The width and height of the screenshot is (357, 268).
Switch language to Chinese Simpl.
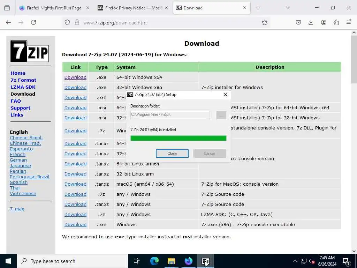(x=26, y=137)
